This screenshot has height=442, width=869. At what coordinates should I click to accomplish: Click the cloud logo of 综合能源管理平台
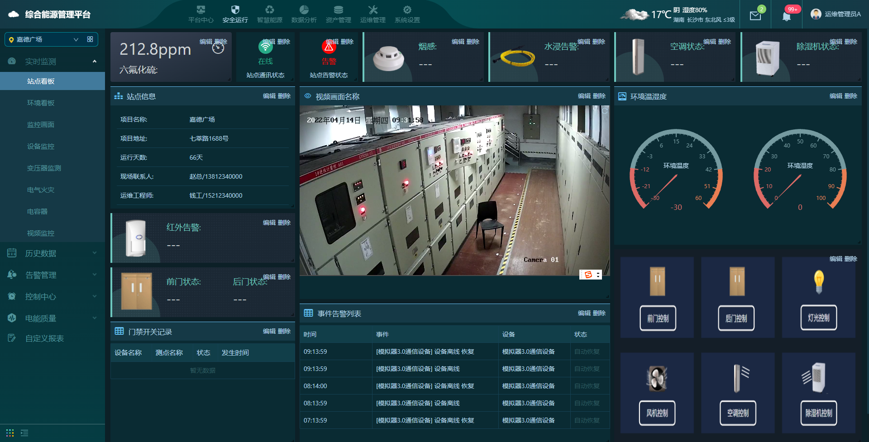click(x=14, y=14)
